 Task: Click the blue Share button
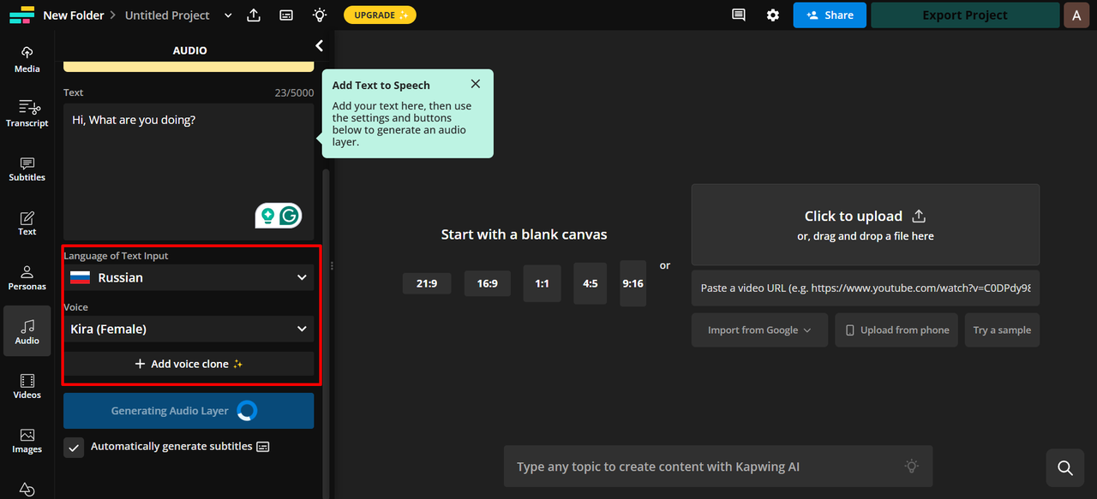tap(830, 15)
